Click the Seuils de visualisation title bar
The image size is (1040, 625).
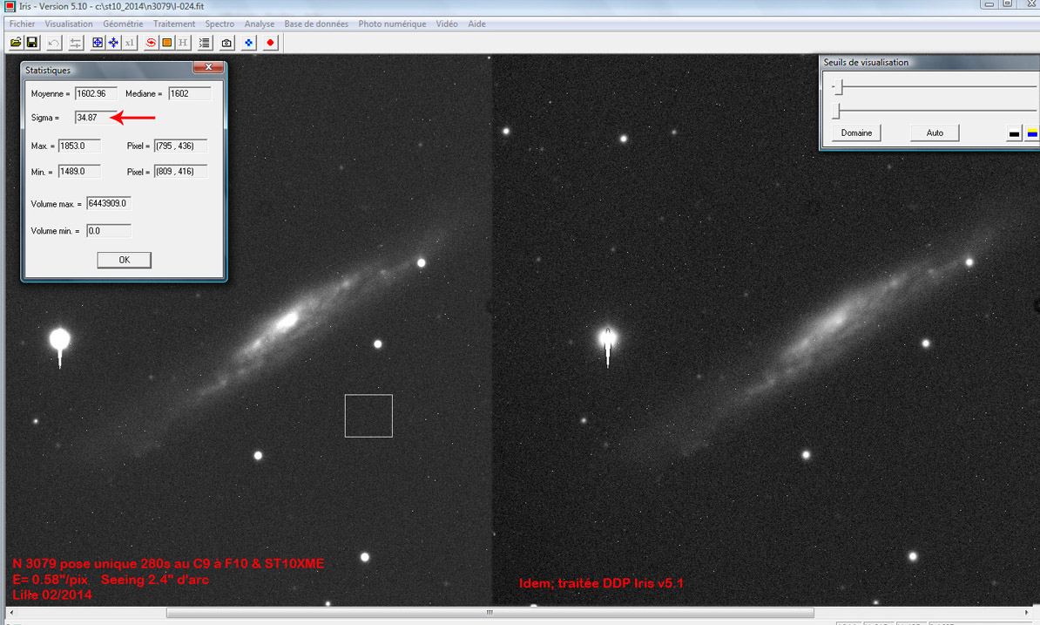pos(929,63)
